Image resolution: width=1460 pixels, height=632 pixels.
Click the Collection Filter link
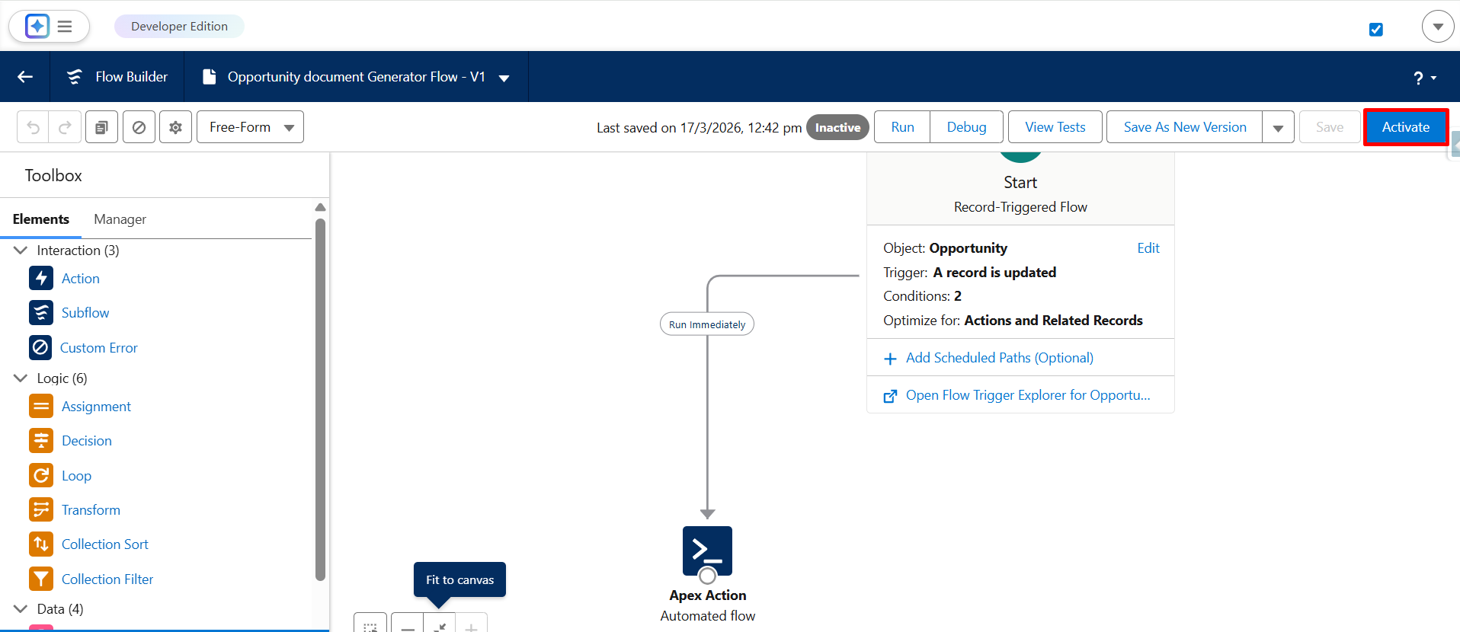coord(107,579)
